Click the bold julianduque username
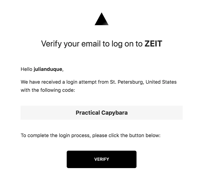204x177 pixels. (48, 69)
